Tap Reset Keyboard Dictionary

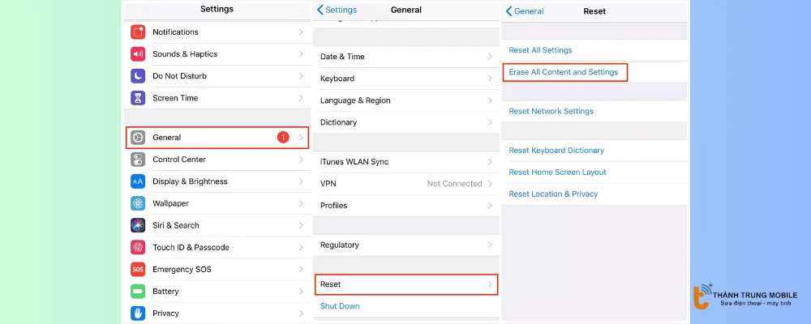[x=556, y=151]
